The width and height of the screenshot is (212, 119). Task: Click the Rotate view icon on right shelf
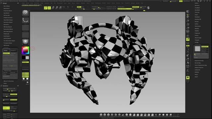(188, 63)
